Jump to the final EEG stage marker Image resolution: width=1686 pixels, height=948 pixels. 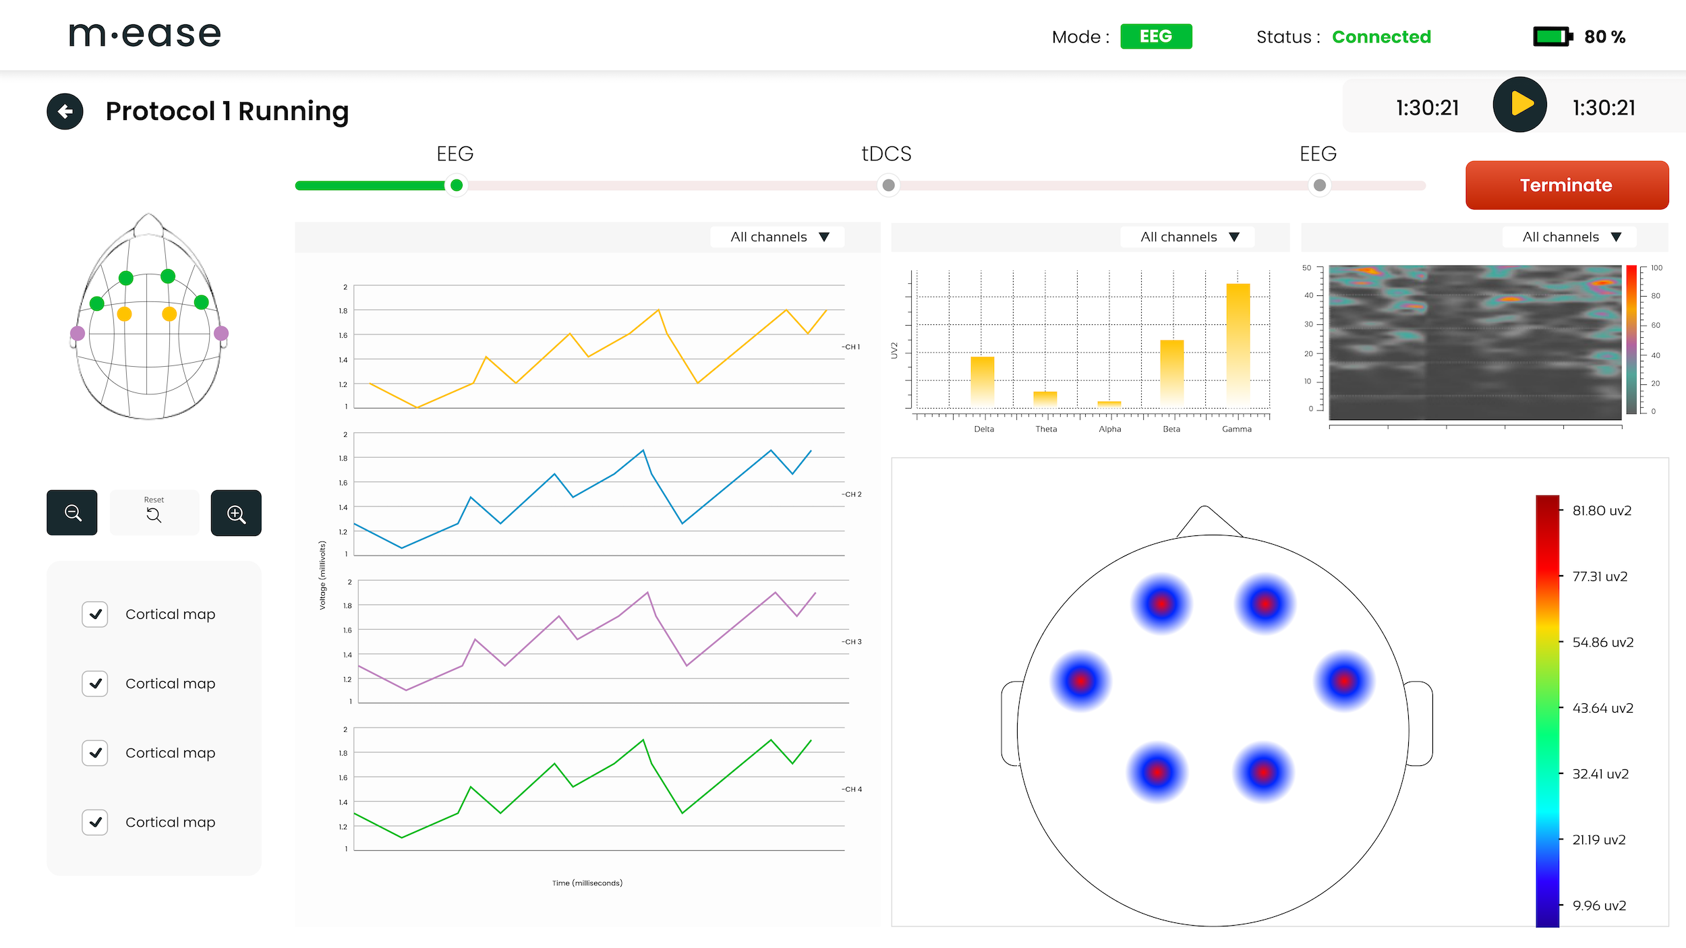pyautogui.click(x=1320, y=185)
